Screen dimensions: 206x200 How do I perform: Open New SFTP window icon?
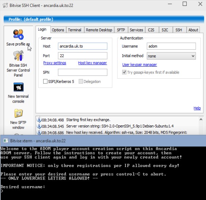(19, 113)
